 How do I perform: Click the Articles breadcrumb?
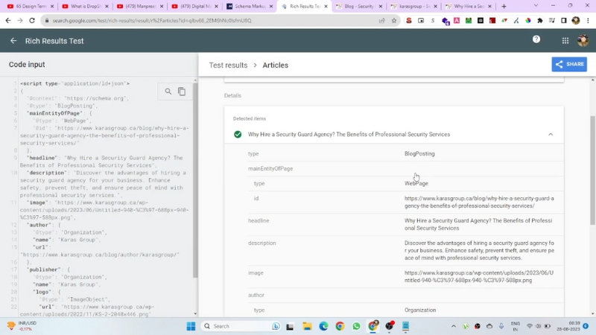[275, 66]
